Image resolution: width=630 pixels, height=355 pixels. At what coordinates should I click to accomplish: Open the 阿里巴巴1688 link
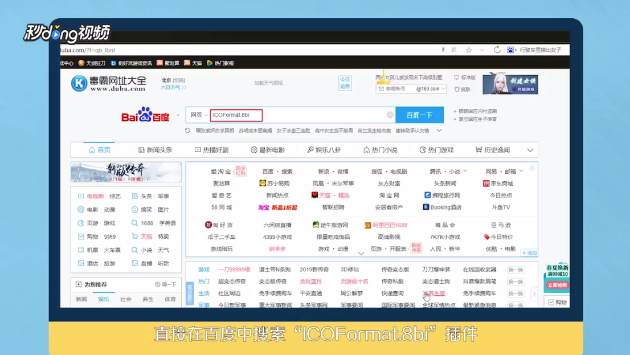(386, 225)
